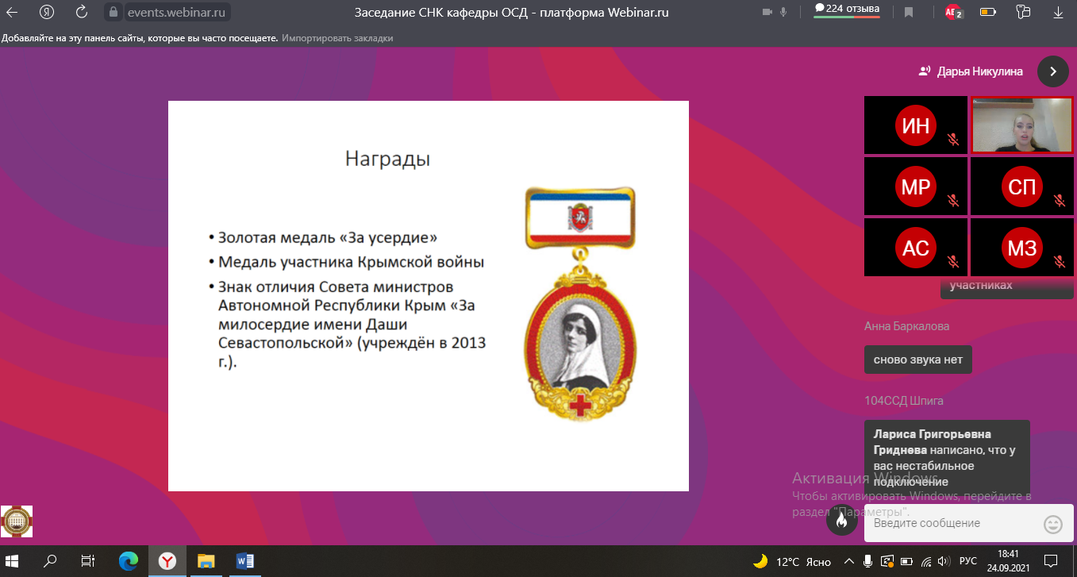
Task: Open Task View on the taskbar
Action: pyautogui.click(x=89, y=561)
